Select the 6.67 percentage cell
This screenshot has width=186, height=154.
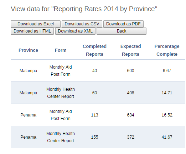(167, 71)
